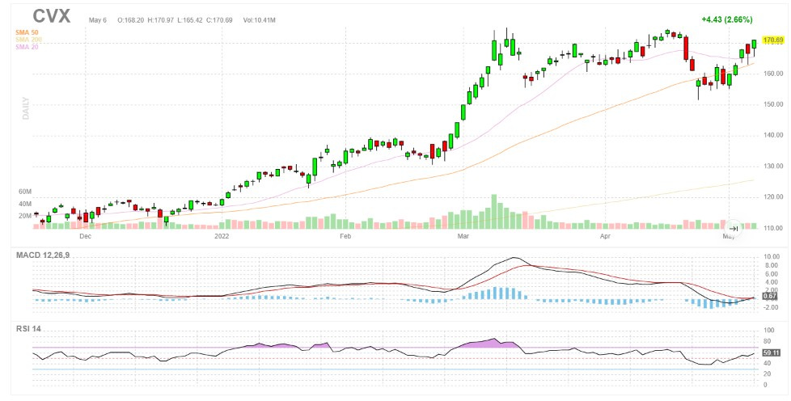Click the H:170.97 high value

click(160, 20)
